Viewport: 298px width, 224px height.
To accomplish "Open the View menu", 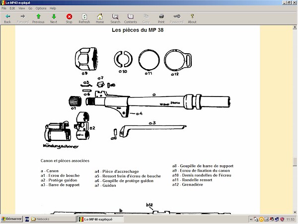I will point(22,8).
